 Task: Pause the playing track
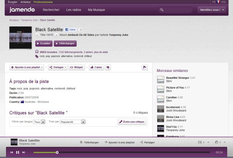pyautogui.click(x=18, y=152)
